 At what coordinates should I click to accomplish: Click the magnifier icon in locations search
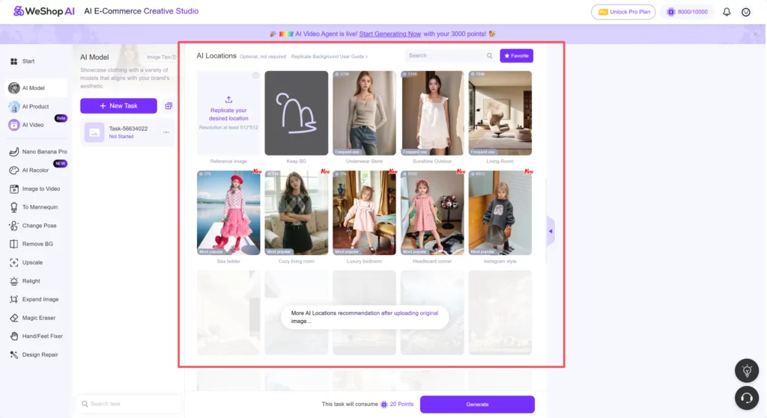coord(490,55)
